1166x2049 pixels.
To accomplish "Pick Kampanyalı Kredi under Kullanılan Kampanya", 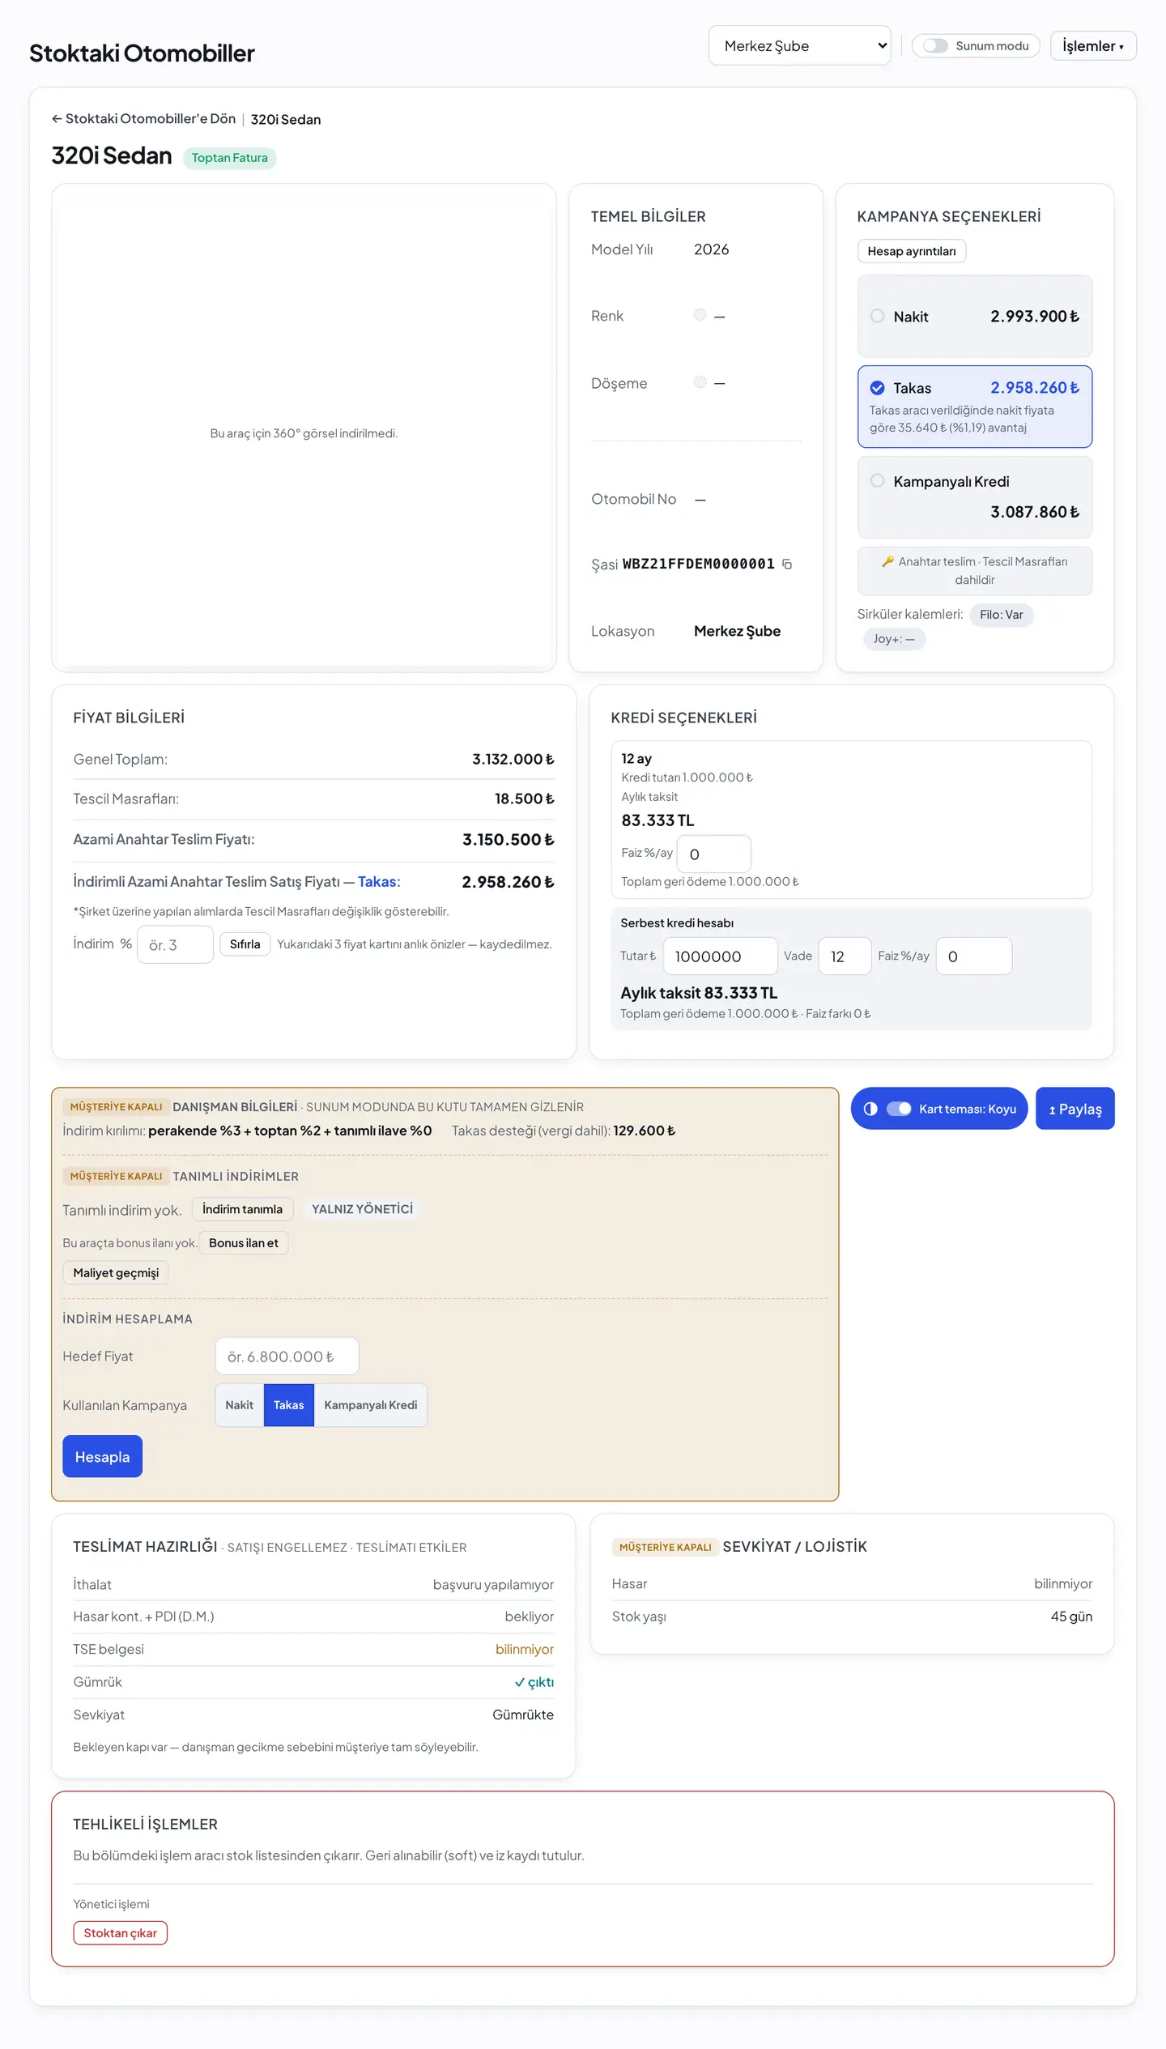I will coord(371,1405).
